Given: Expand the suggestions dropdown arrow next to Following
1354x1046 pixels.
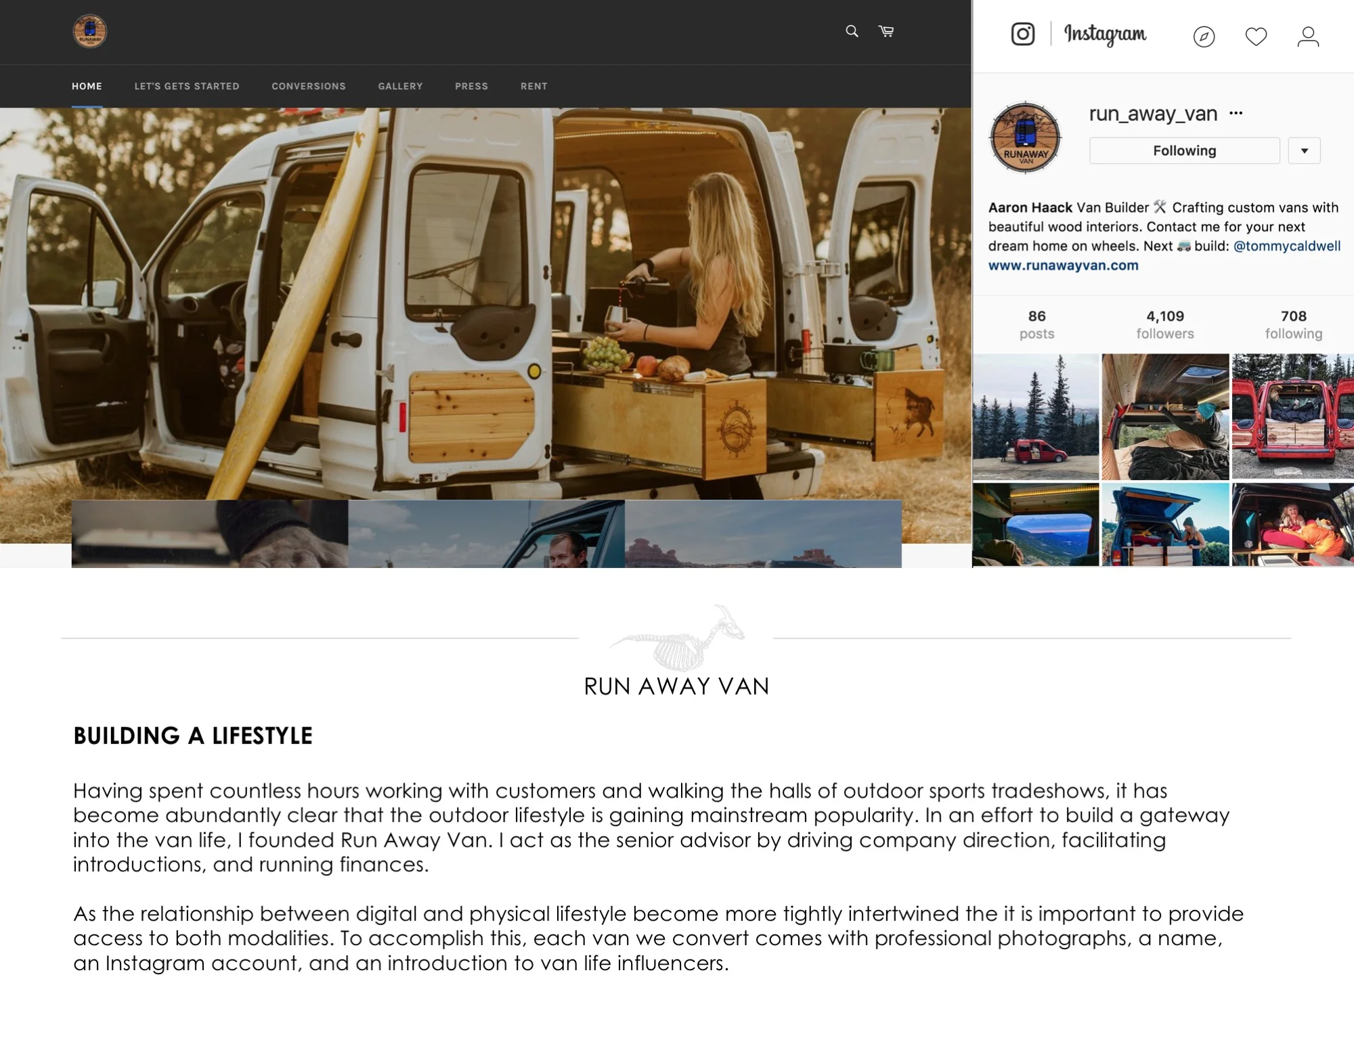Looking at the screenshot, I should click(x=1304, y=150).
